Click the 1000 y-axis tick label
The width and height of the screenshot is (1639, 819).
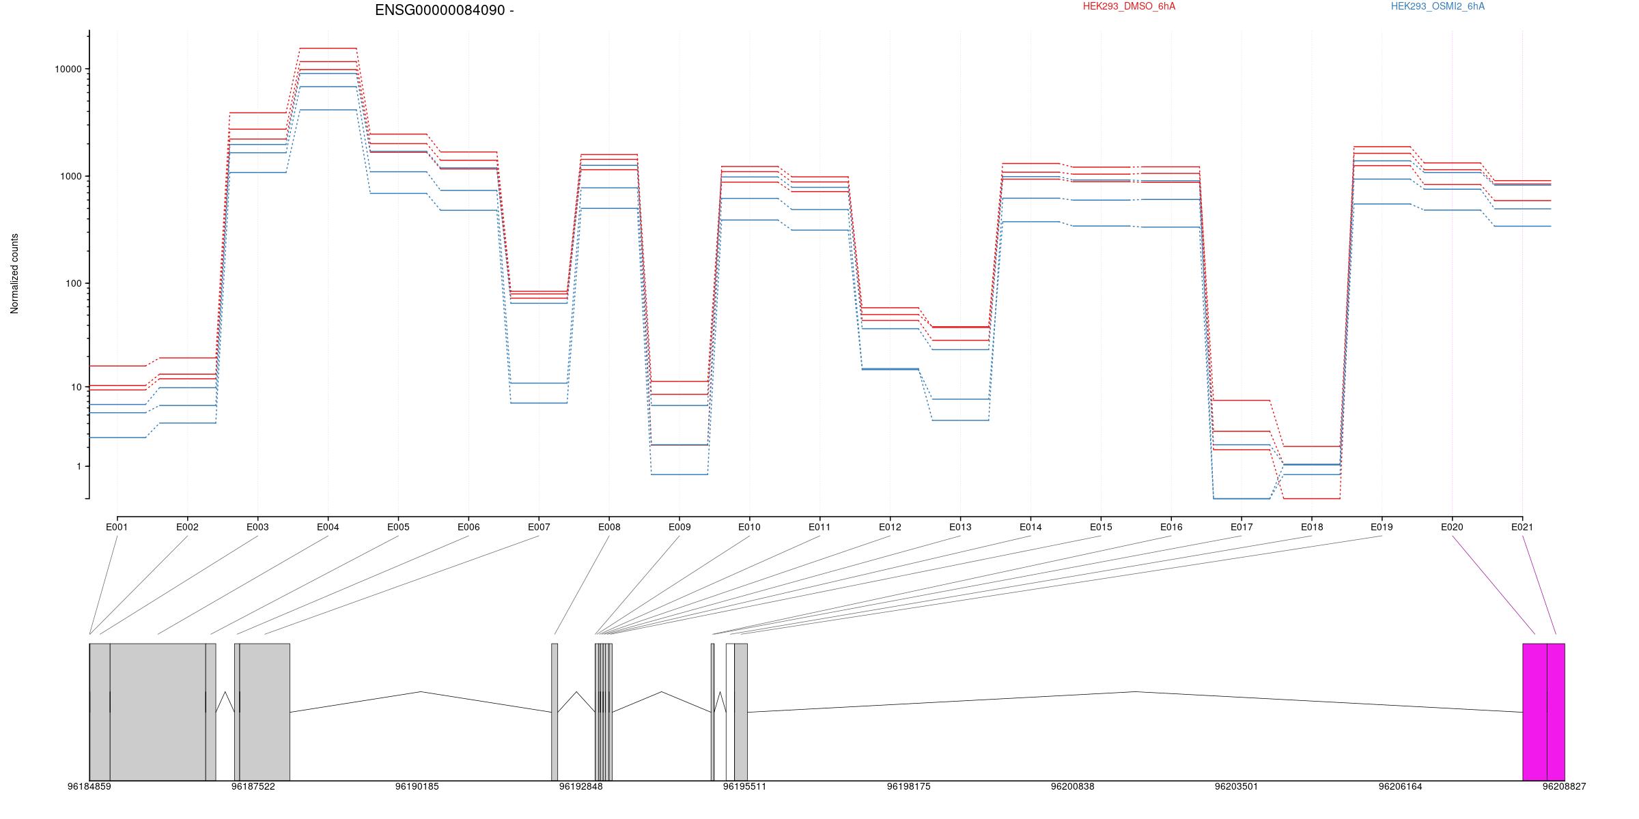tap(70, 176)
